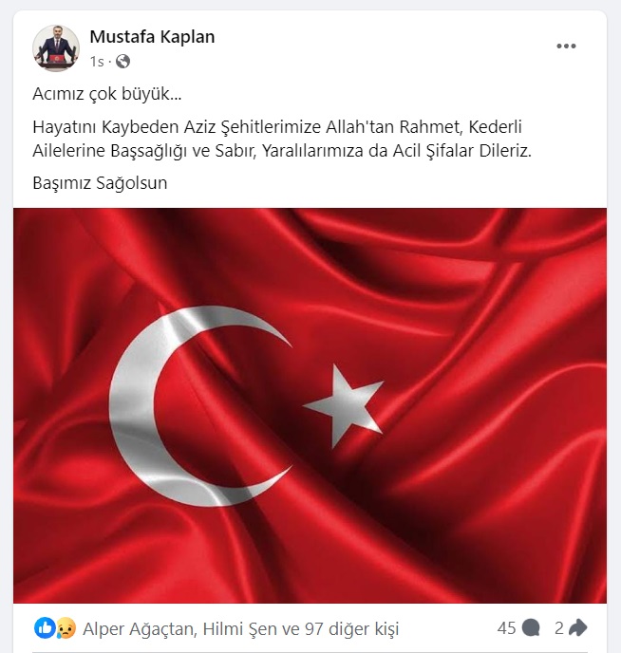Open the three-dot post options menu
621x653 pixels.
[566, 46]
